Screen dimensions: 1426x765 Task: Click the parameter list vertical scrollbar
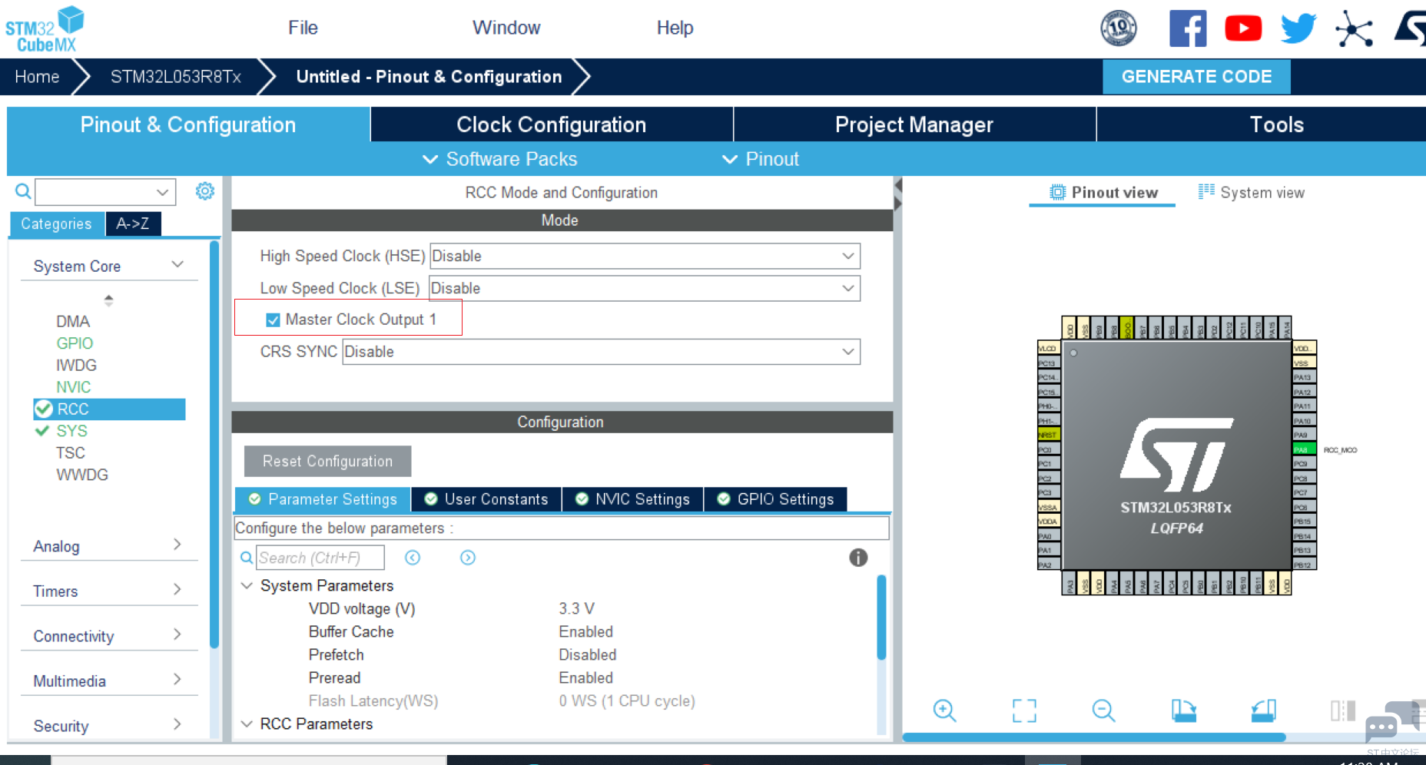[x=881, y=617]
